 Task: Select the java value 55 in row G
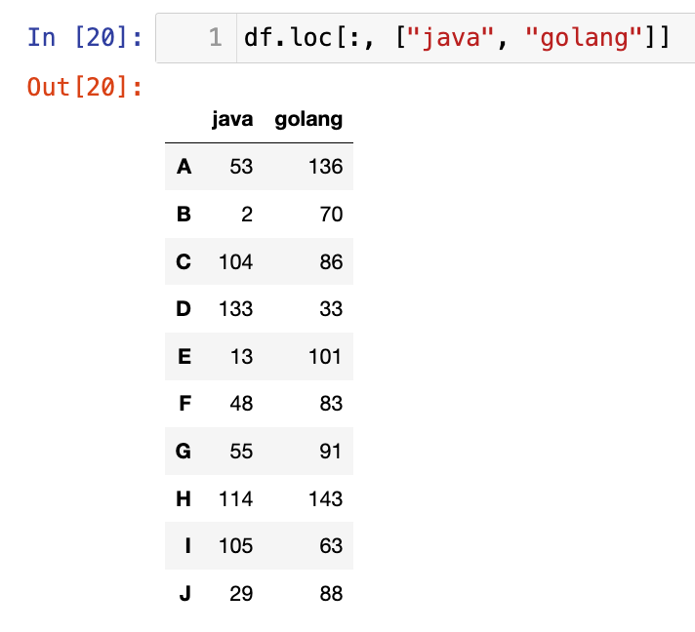[241, 452]
